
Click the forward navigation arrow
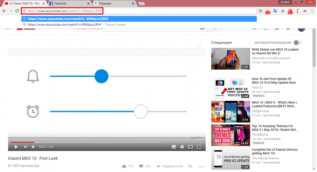point(11,11)
